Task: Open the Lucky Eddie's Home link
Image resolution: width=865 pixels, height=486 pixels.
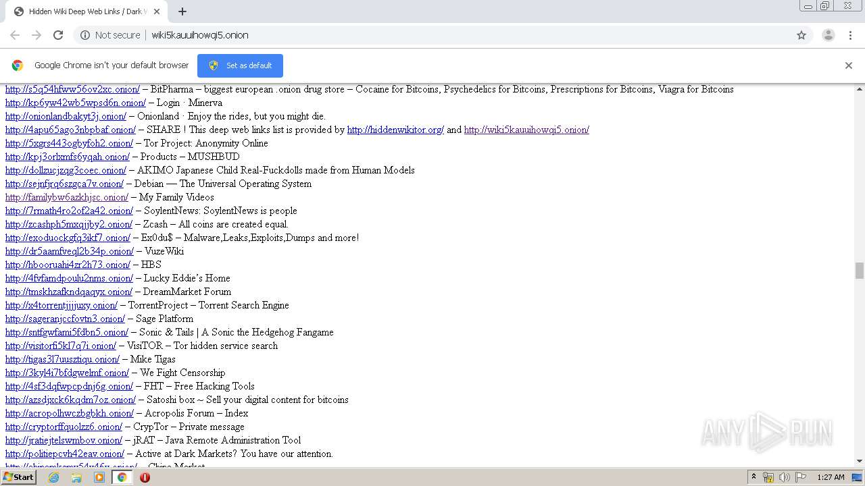Action: click(70, 278)
